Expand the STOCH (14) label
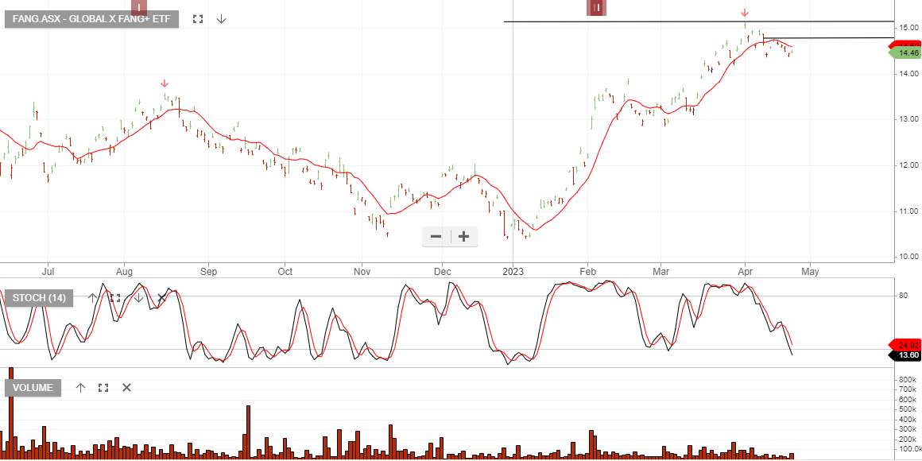 coord(40,297)
